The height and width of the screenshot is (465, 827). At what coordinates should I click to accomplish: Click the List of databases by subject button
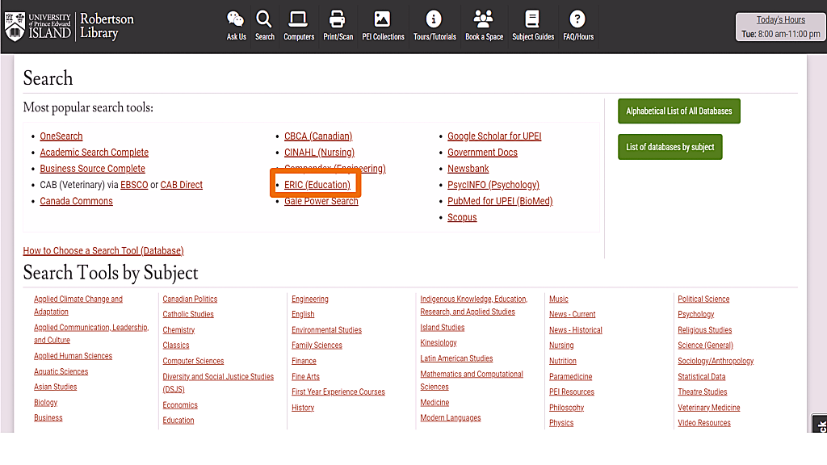click(670, 147)
